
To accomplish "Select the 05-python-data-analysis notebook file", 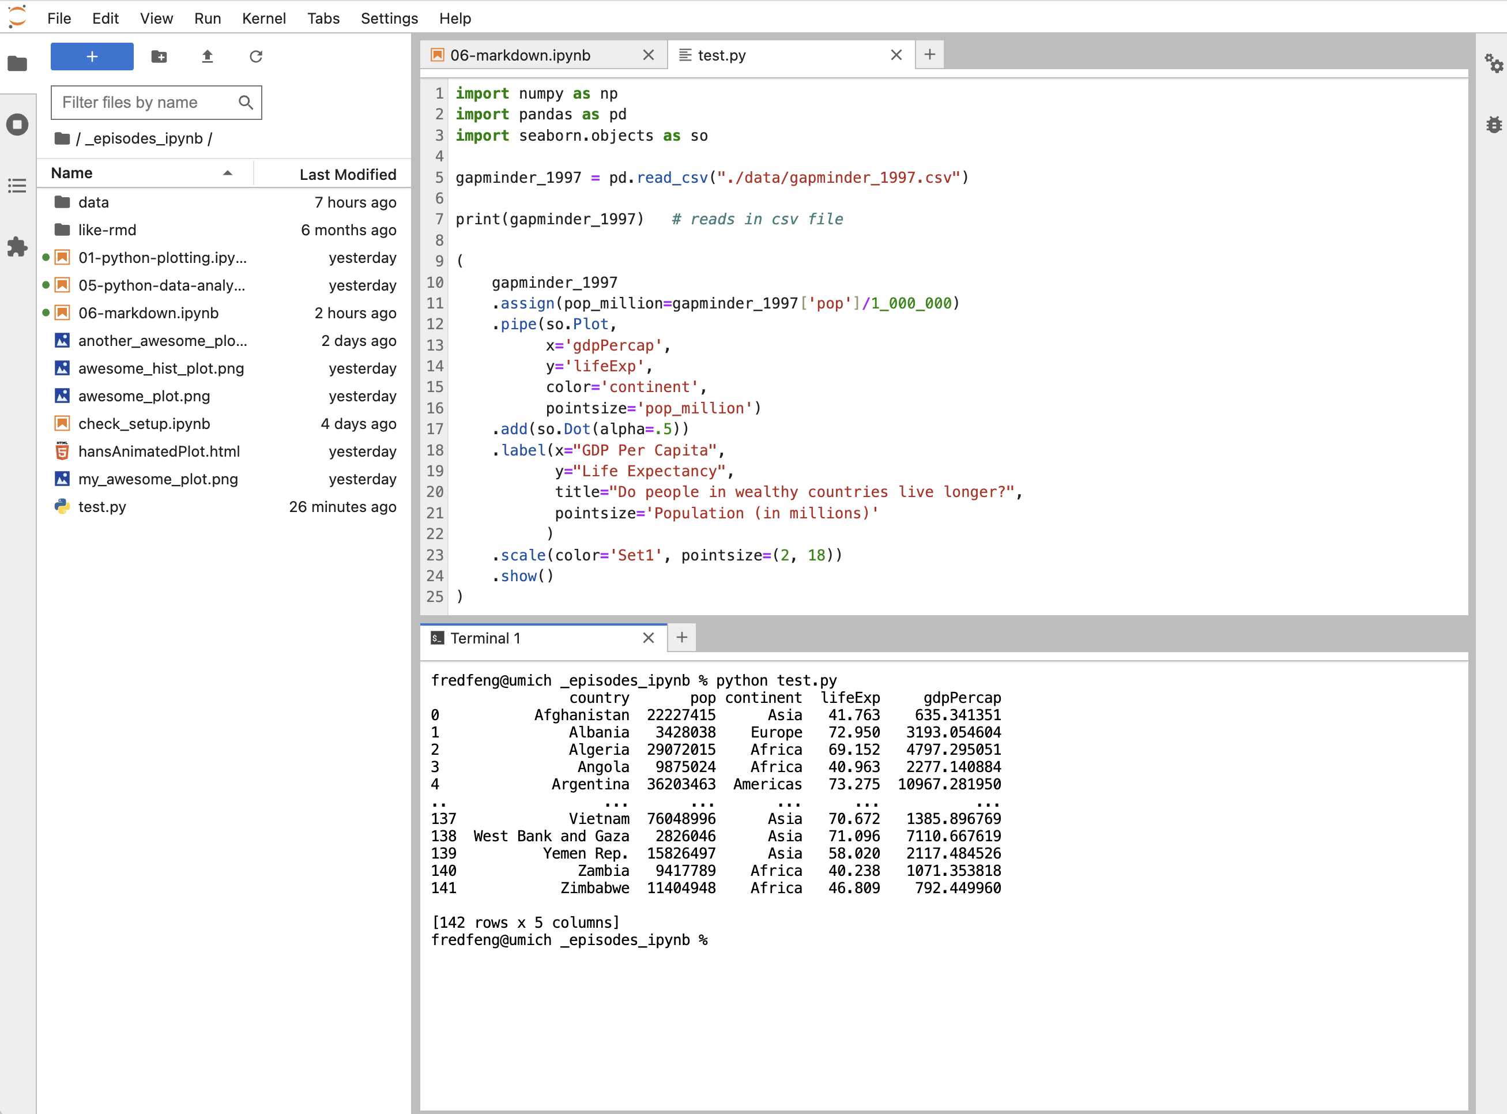I will click(x=224, y=285).
